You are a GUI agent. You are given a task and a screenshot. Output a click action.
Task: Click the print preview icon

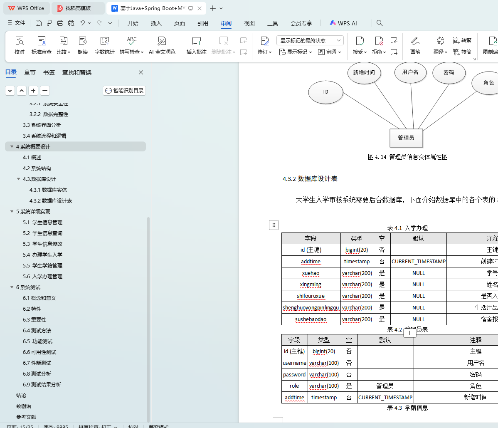point(71,23)
